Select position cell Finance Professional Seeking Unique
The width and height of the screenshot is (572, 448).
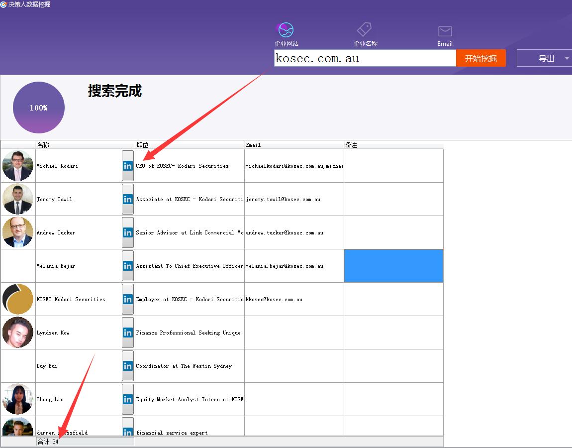[x=190, y=333]
